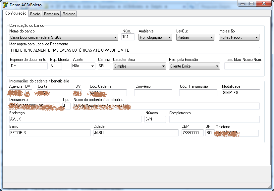Click the Tipo field
Image resolution: width=274 pixels, height=191 pixels.
click(x=66, y=106)
